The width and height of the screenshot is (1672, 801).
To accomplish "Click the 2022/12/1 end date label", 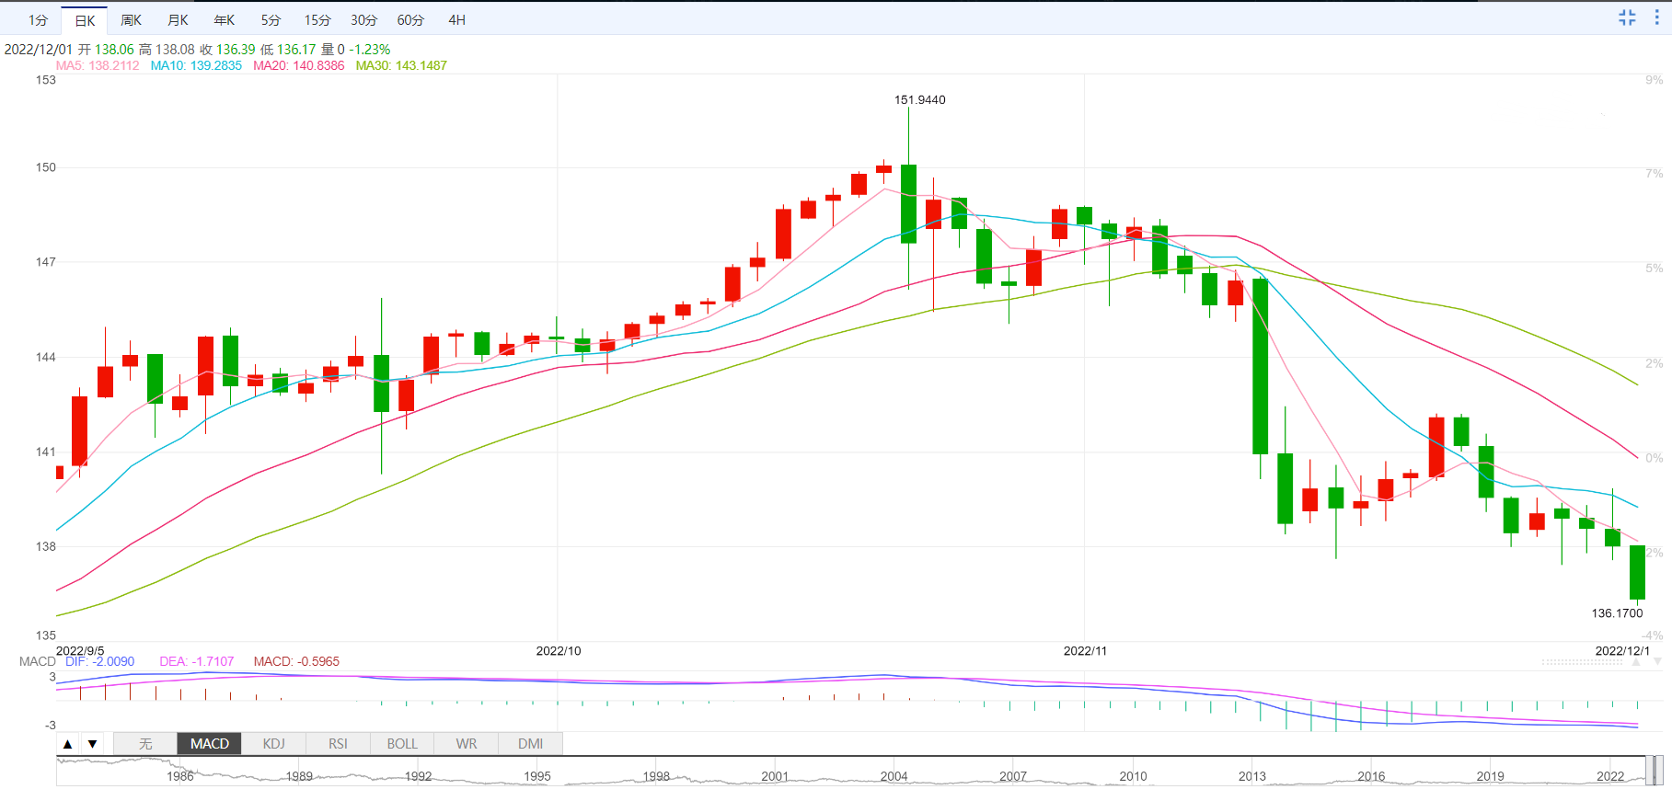I will click(x=1622, y=650).
